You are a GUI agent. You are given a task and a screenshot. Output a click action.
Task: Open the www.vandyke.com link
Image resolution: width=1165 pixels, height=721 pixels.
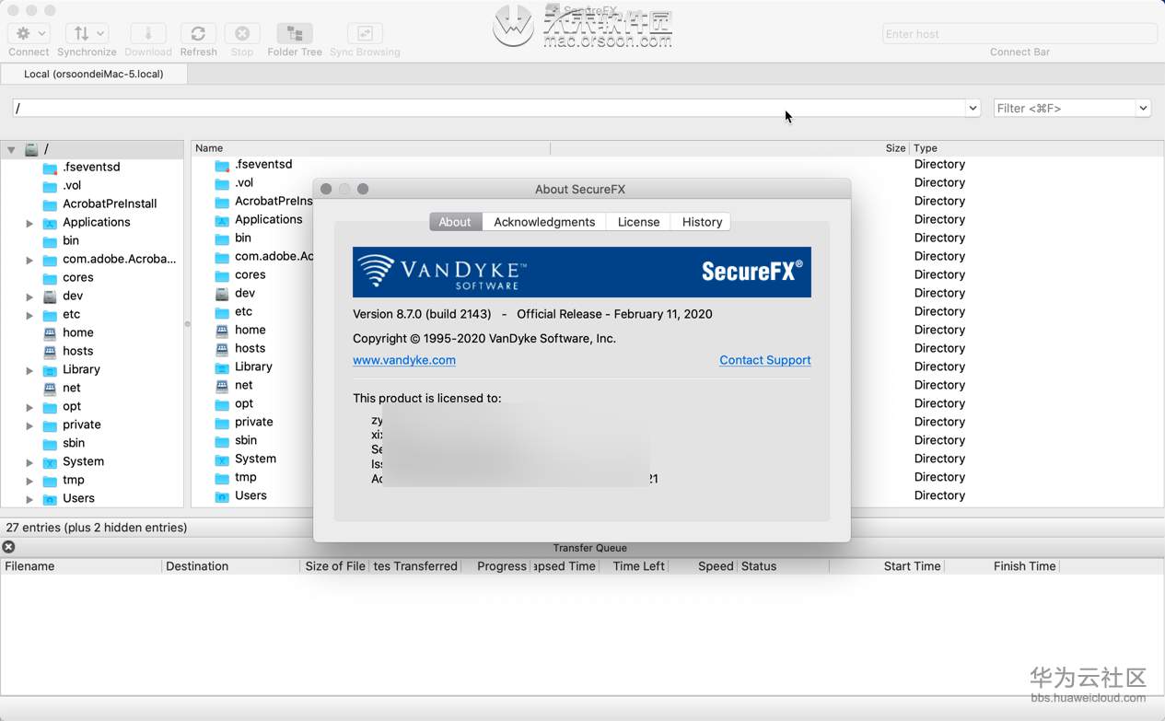pyautogui.click(x=404, y=360)
